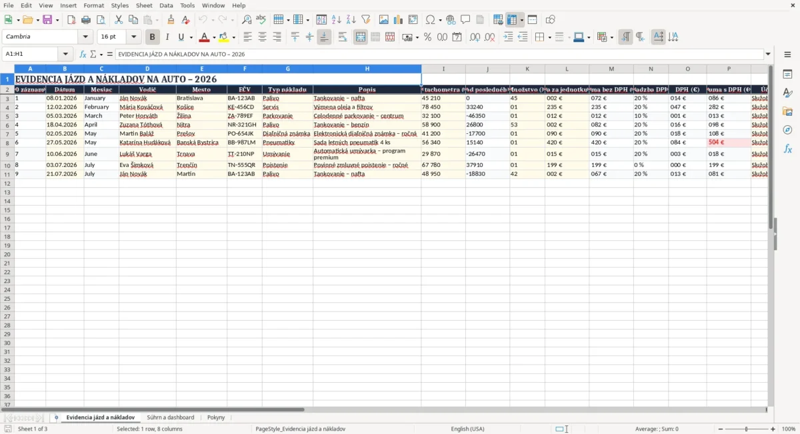The image size is (800, 434).
Task: Toggle Merge and Center Cells
Action: [361, 37]
